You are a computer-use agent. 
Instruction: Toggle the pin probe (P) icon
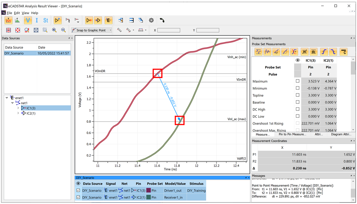pos(58,21)
